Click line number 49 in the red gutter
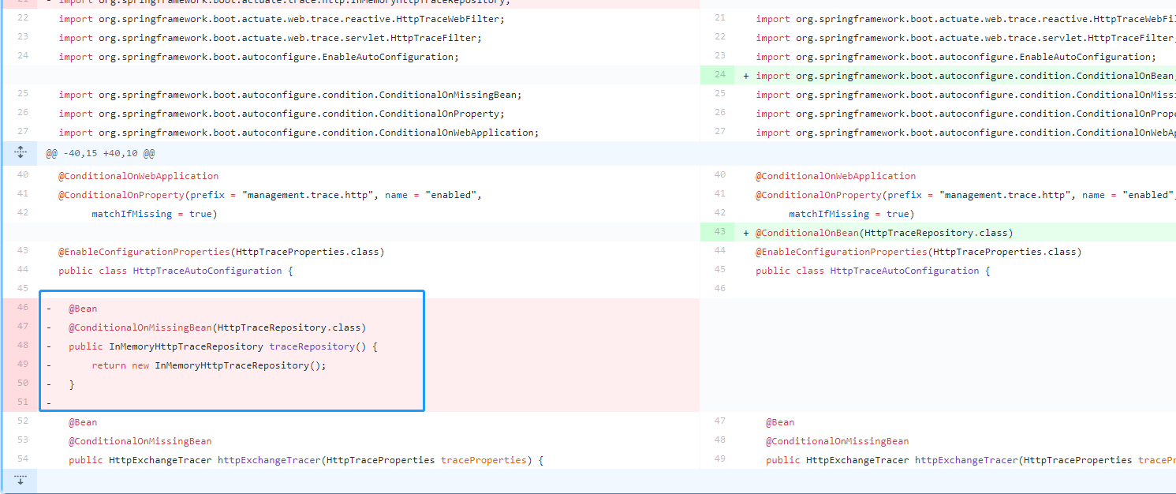Screen dimensions: 1176x494 (22, 365)
